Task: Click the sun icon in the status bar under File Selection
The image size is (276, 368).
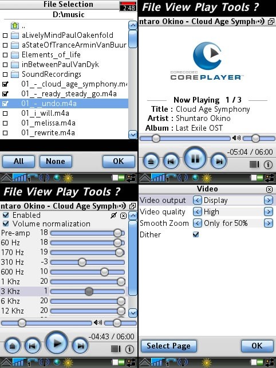Action: (x=68, y=178)
